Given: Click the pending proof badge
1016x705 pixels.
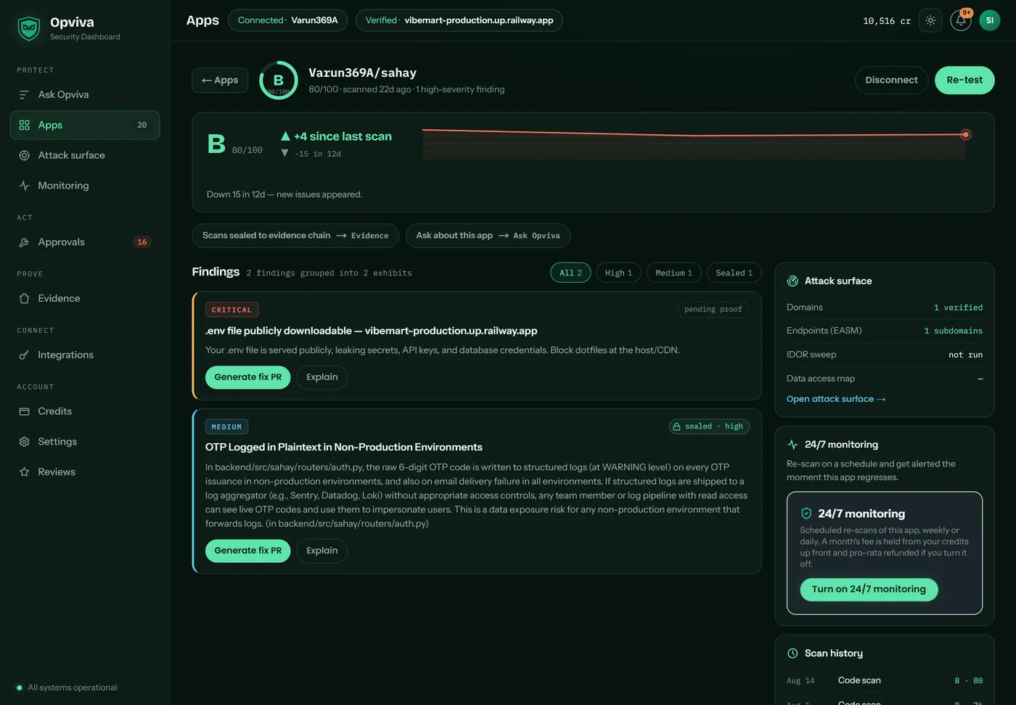Looking at the screenshot, I should pos(713,310).
